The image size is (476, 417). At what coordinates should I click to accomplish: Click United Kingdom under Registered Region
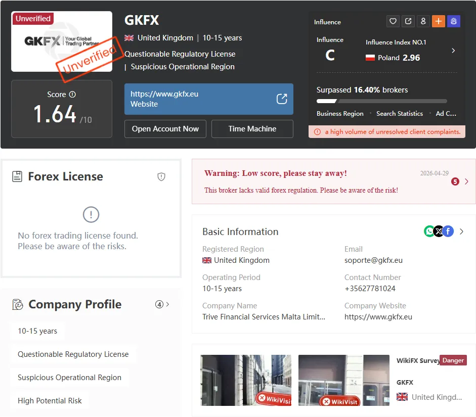pyautogui.click(x=236, y=260)
